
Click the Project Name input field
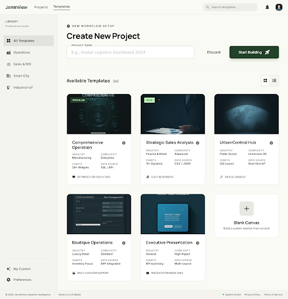[x=131, y=52]
